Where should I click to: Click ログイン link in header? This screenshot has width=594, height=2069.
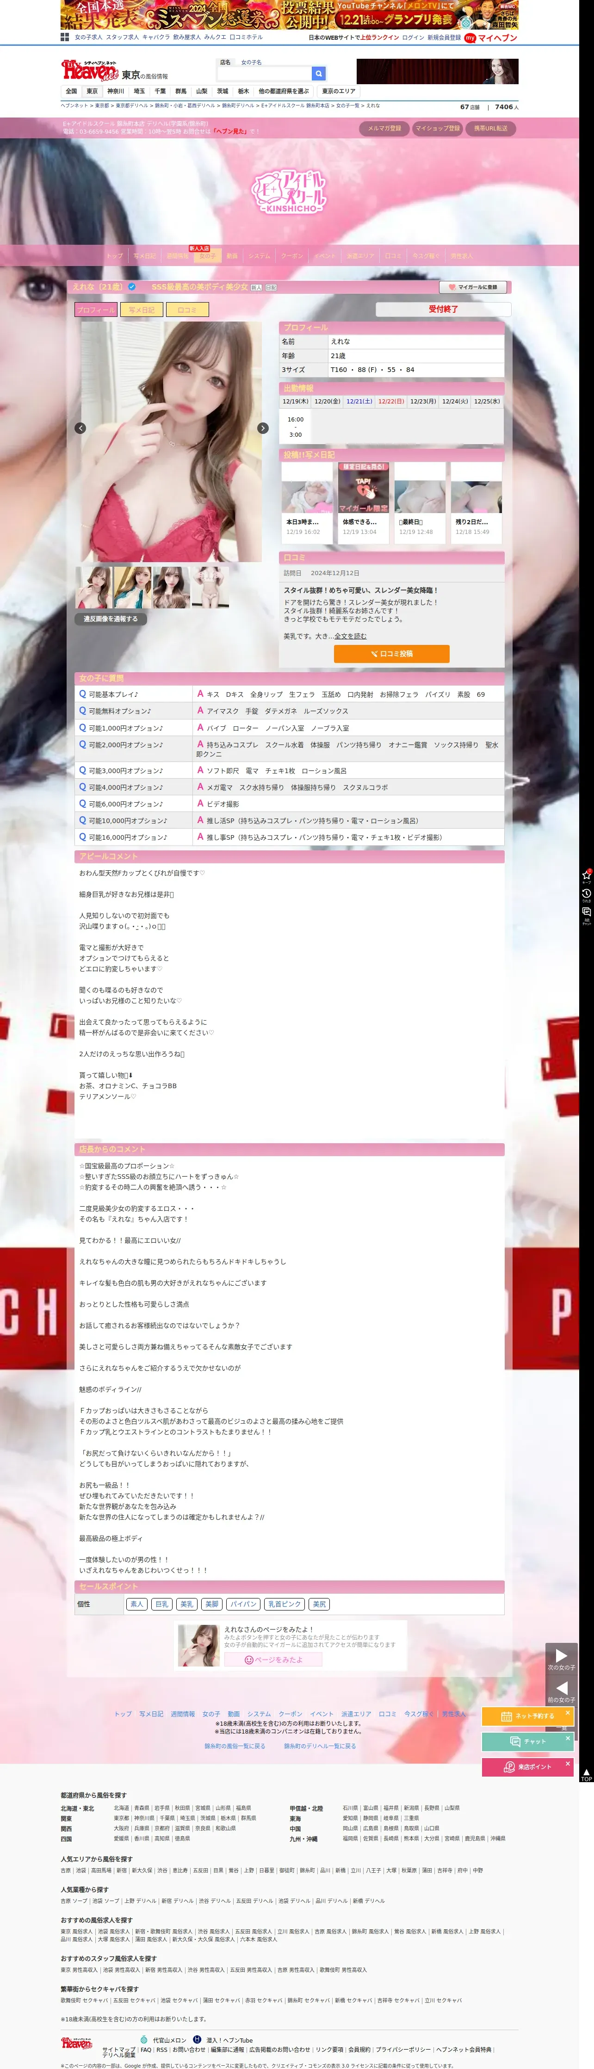pos(413,38)
